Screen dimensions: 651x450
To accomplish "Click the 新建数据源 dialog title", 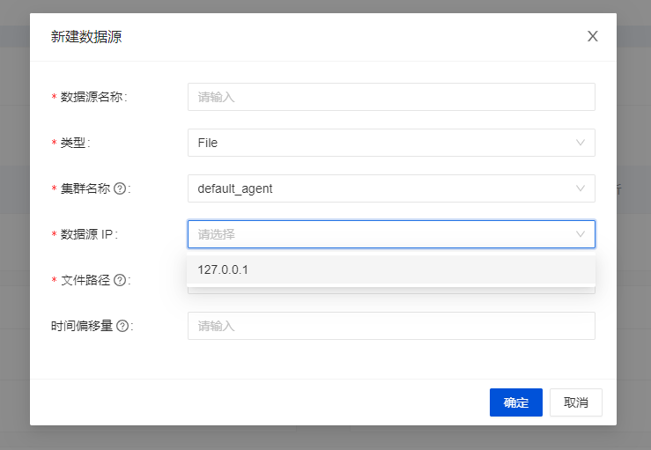I will (x=86, y=36).
